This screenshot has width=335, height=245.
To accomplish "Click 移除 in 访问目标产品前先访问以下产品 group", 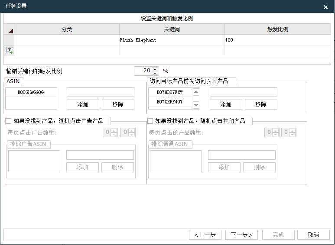I will click(x=261, y=105).
